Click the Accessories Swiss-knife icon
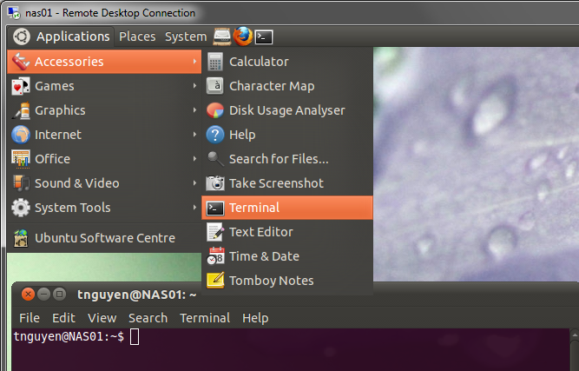579x371 pixels. (20, 62)
